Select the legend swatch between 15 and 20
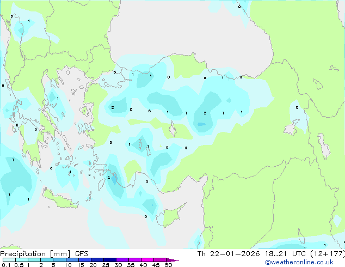The height and width of the screenshot is (267, 345). [x=85, y=260]
